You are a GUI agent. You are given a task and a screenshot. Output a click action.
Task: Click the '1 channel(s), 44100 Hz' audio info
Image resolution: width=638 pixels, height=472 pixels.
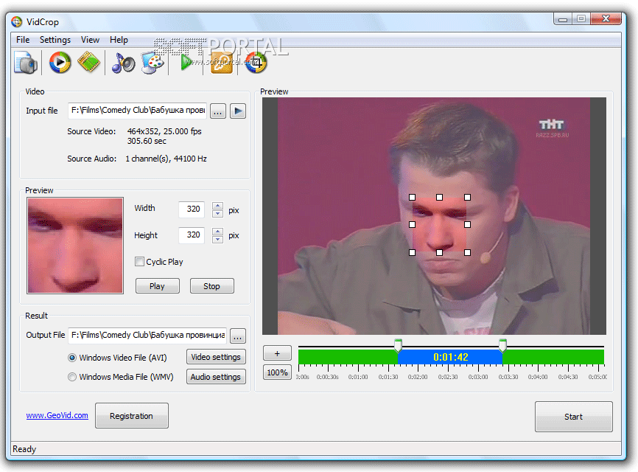(166, 159)
